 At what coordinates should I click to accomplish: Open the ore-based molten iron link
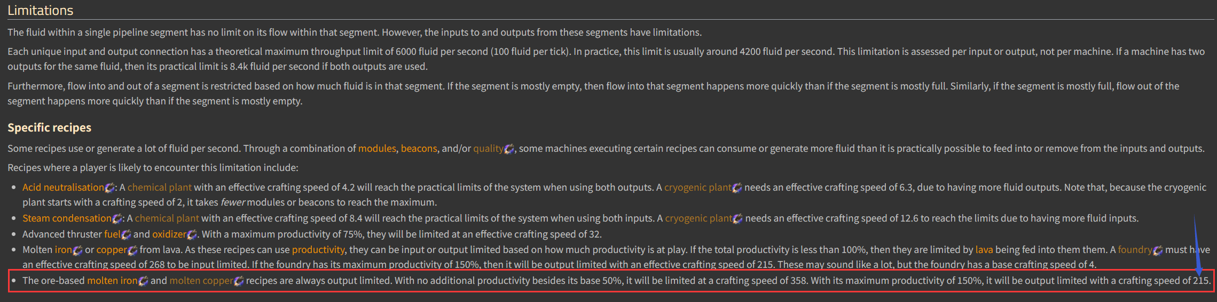pos(112,281)
